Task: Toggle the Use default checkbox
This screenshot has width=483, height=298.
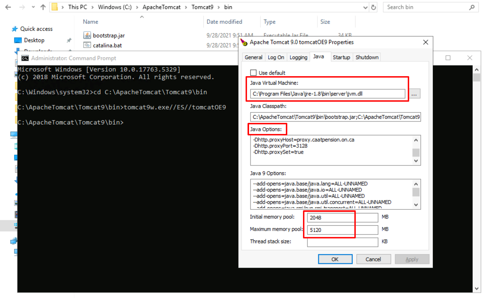Action: [x=253, y=73]
